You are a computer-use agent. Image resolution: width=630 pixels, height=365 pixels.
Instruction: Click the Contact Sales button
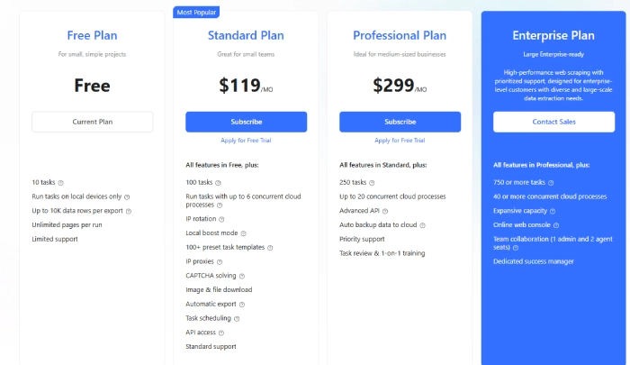click(553, 122)
